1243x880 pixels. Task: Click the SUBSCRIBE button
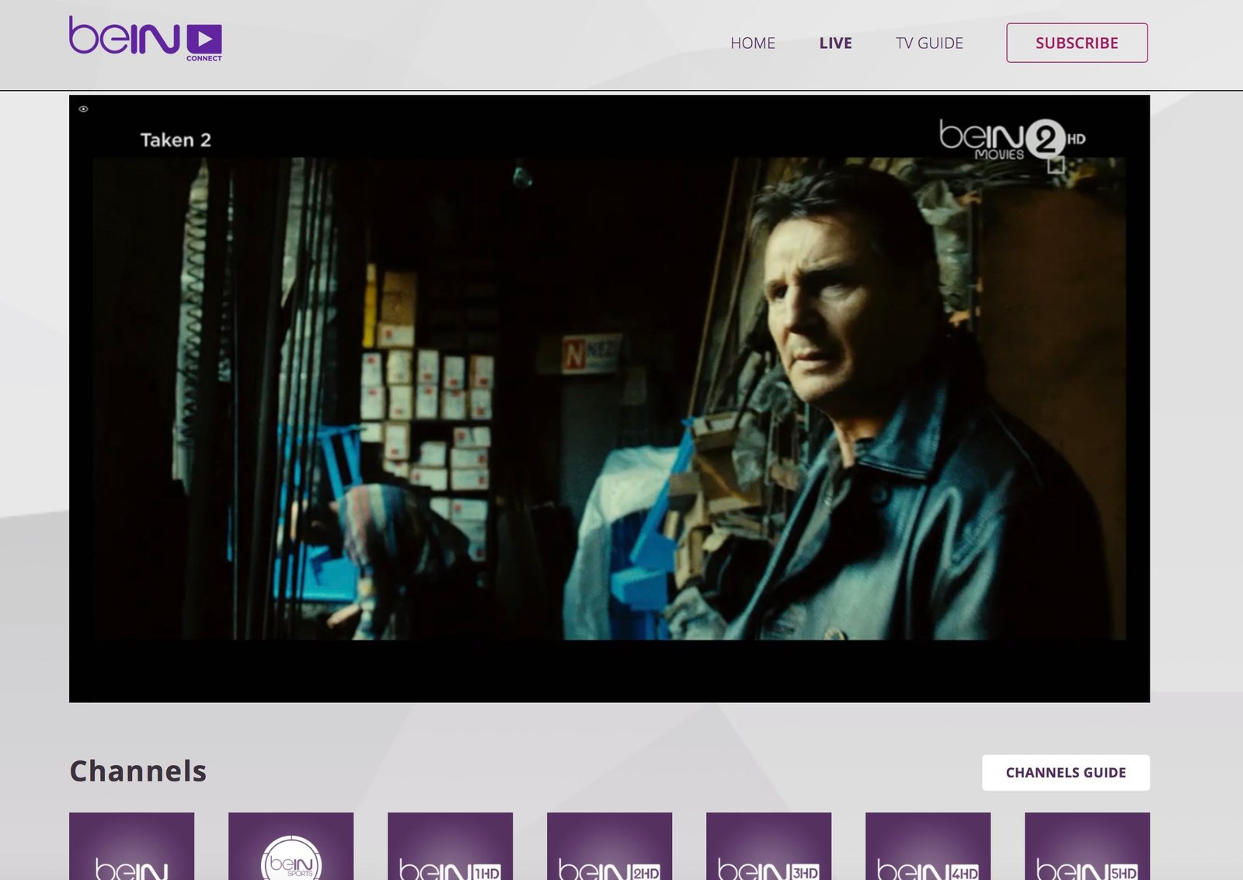click(x=1077, y=43)
